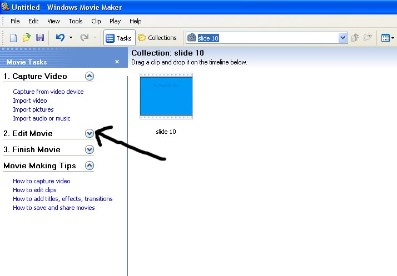Toggle the Collections pane button
The image size is (397, 276).
coord(157,38)
